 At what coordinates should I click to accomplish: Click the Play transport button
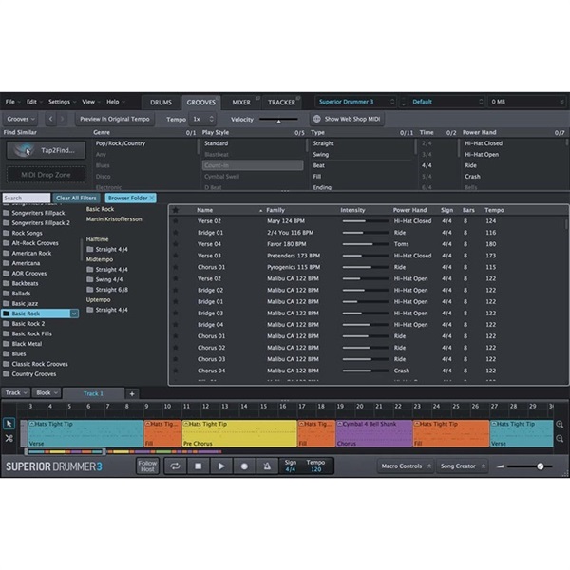[221, 466]
